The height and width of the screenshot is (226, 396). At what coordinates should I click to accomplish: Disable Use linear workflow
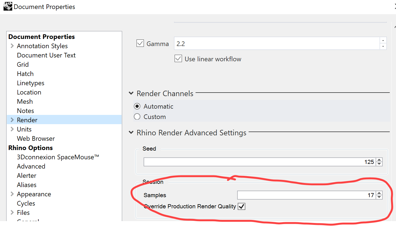point(178,59)
